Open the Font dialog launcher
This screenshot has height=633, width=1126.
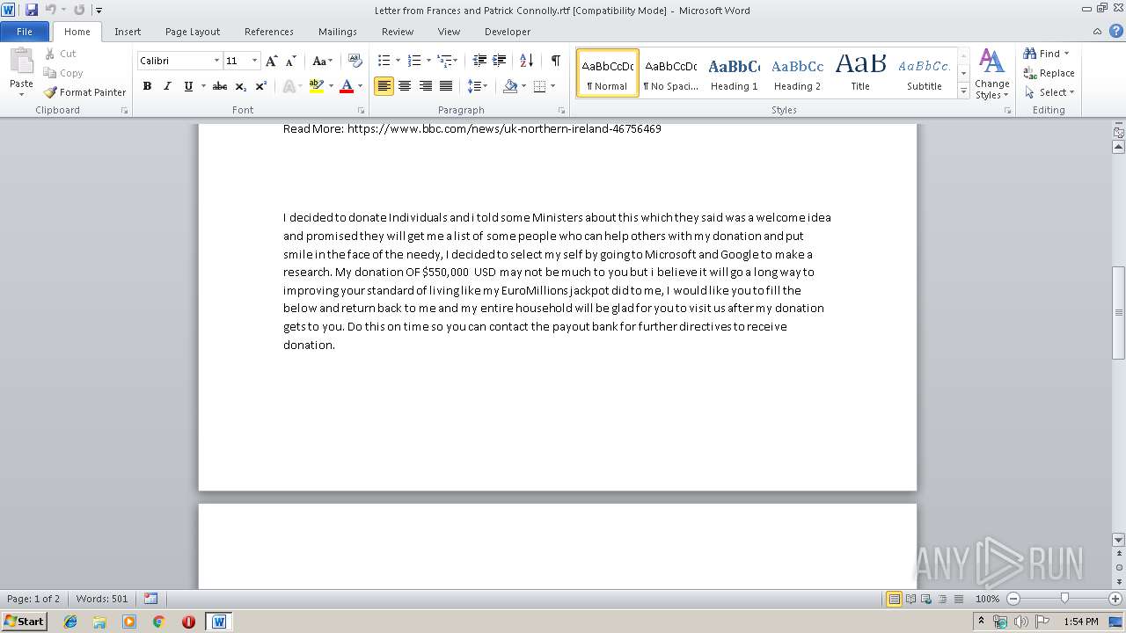362,111
